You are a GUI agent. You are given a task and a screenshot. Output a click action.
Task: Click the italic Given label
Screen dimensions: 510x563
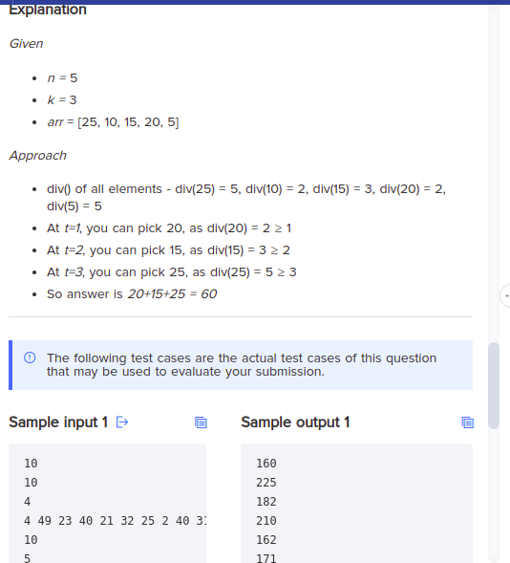(26, 44)
